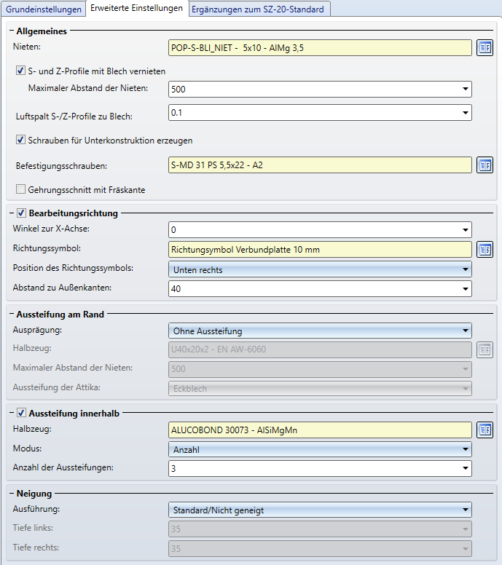Switch to Grundeinstellungen tab
This screenshot has height=565, width=502.
tap(43, 9)
